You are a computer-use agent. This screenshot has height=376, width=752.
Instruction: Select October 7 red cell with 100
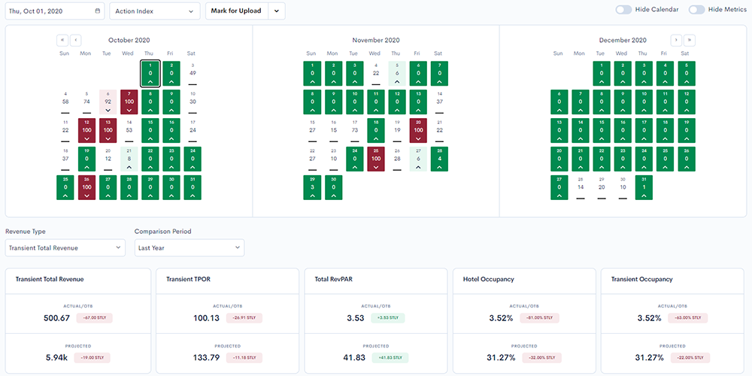click(x=129, y=102)
